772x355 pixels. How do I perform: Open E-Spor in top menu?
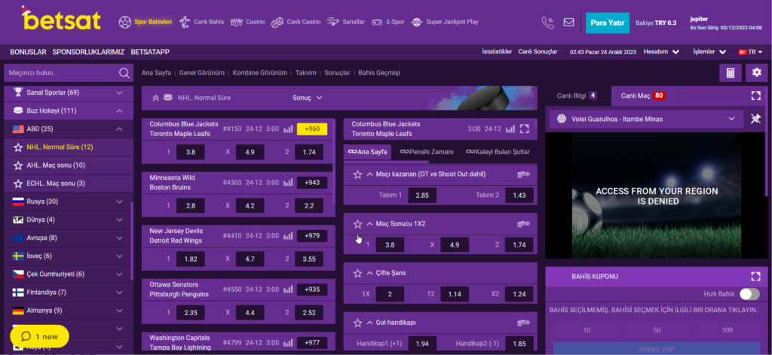coord(388,22)
